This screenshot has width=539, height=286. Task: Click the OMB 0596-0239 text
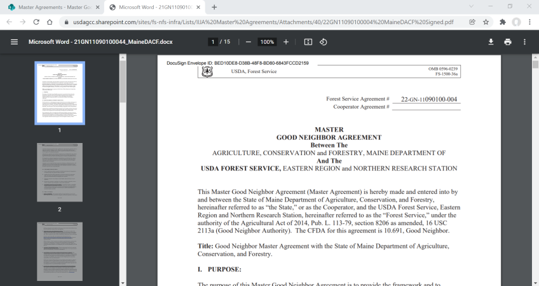443,69
